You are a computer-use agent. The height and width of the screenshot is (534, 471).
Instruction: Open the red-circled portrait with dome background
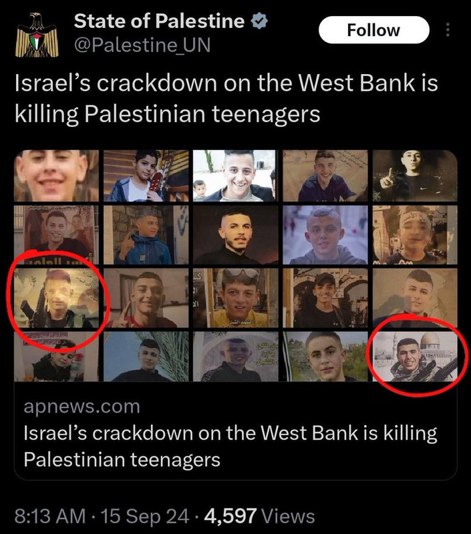(x=415, y=356)
